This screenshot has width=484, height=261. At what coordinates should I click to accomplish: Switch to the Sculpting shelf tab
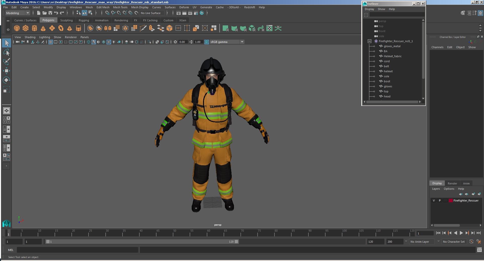click(x=66, y=20)
